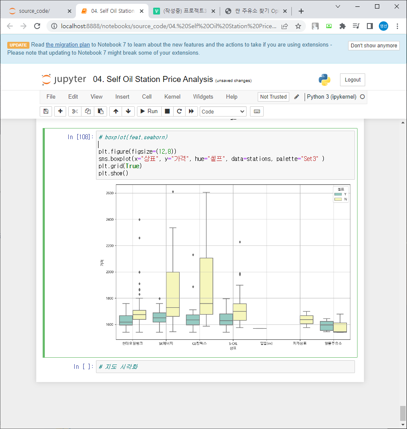Image resolution: width=407 pixels, height=429 pixels.
Task: Click the code cell In [108] editor
Action: pyautogui.click(x=225, y=155)
